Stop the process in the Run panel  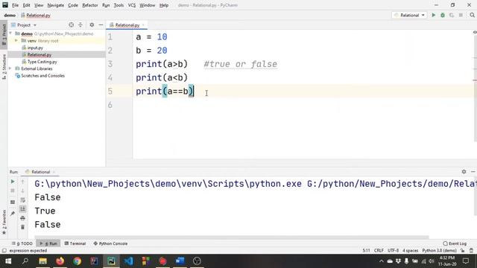(x=13, y=191)
